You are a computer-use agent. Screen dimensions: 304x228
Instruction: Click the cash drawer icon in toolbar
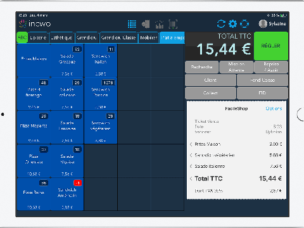[x=146, y=24]
